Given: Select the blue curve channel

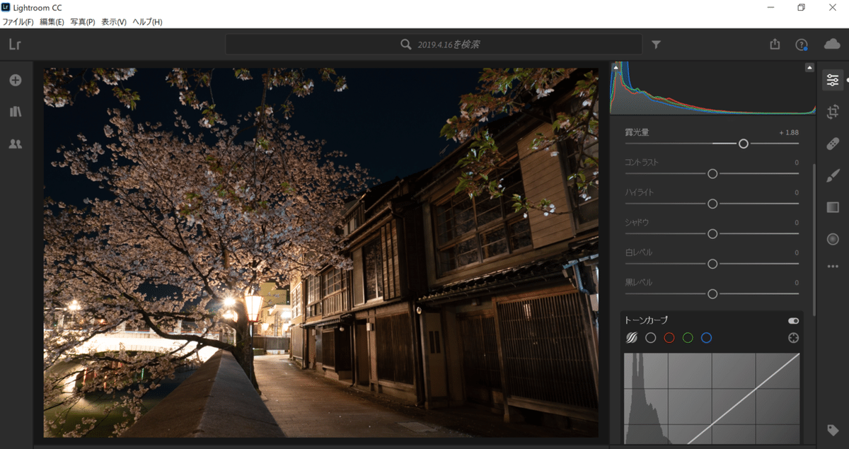Looking at the screenshot, I should click(x=706, y=338).
